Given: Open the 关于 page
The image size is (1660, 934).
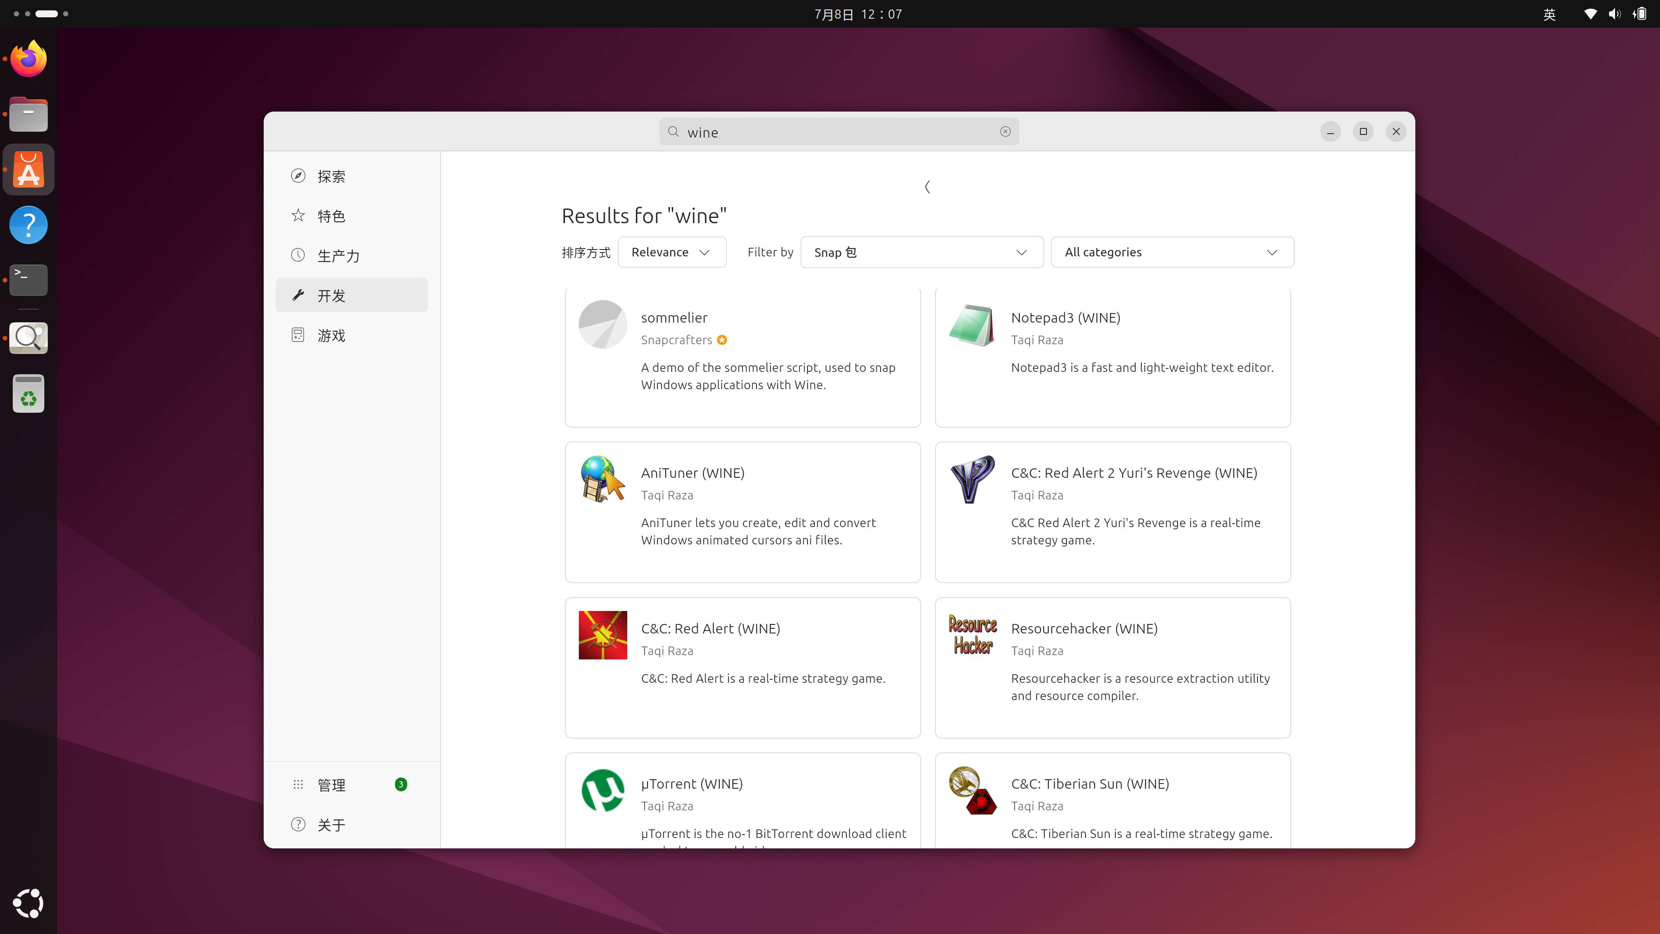Looking at the screenshot, I should click(x=352, y=825).
